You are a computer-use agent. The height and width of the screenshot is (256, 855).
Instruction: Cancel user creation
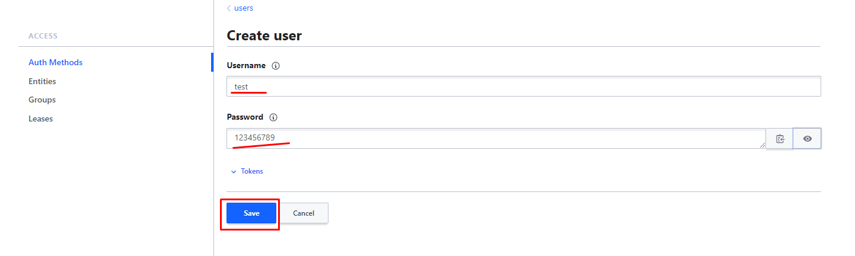(x=304, y=213)
